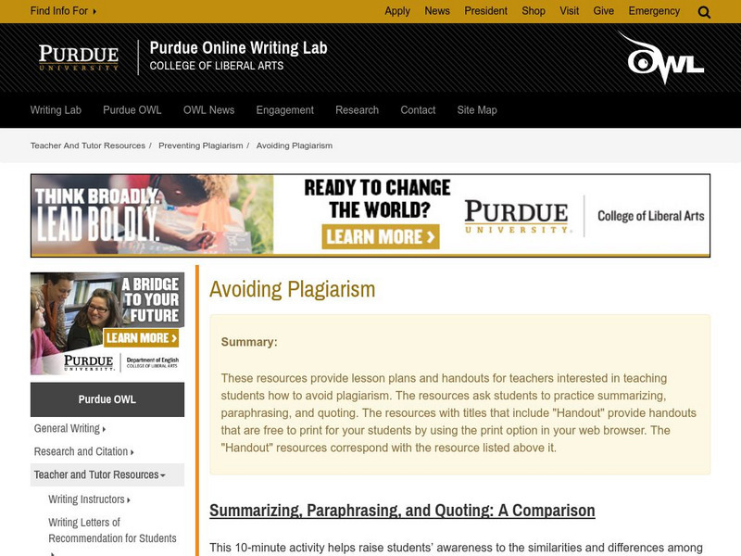Open the Writing Lab menu item
This screenshot has width=741, height=556.
coord(56,110)
